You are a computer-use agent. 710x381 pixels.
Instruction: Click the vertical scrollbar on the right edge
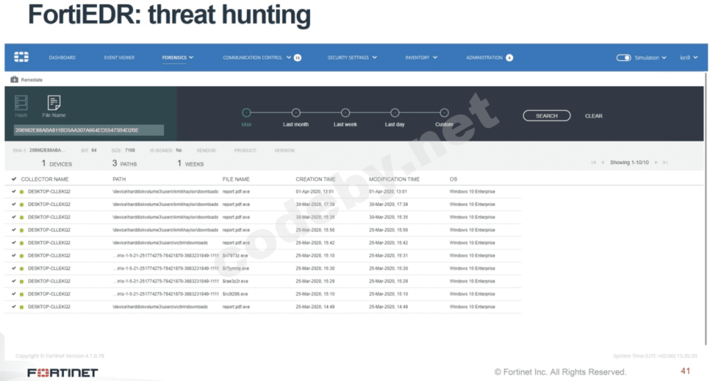pyautogui.click(x=706, y=208)
